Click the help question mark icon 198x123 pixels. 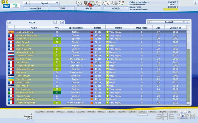(195, 3)
